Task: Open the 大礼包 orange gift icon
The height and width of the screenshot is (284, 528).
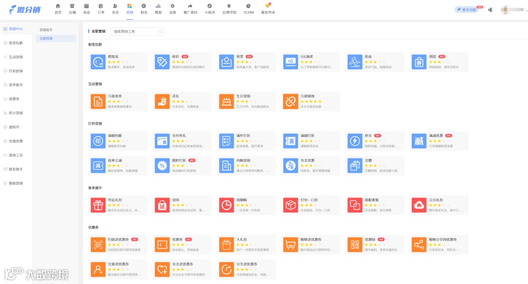Action: 226,244
